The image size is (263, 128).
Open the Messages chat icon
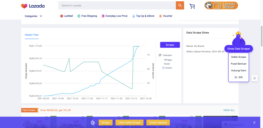point(226,125)
